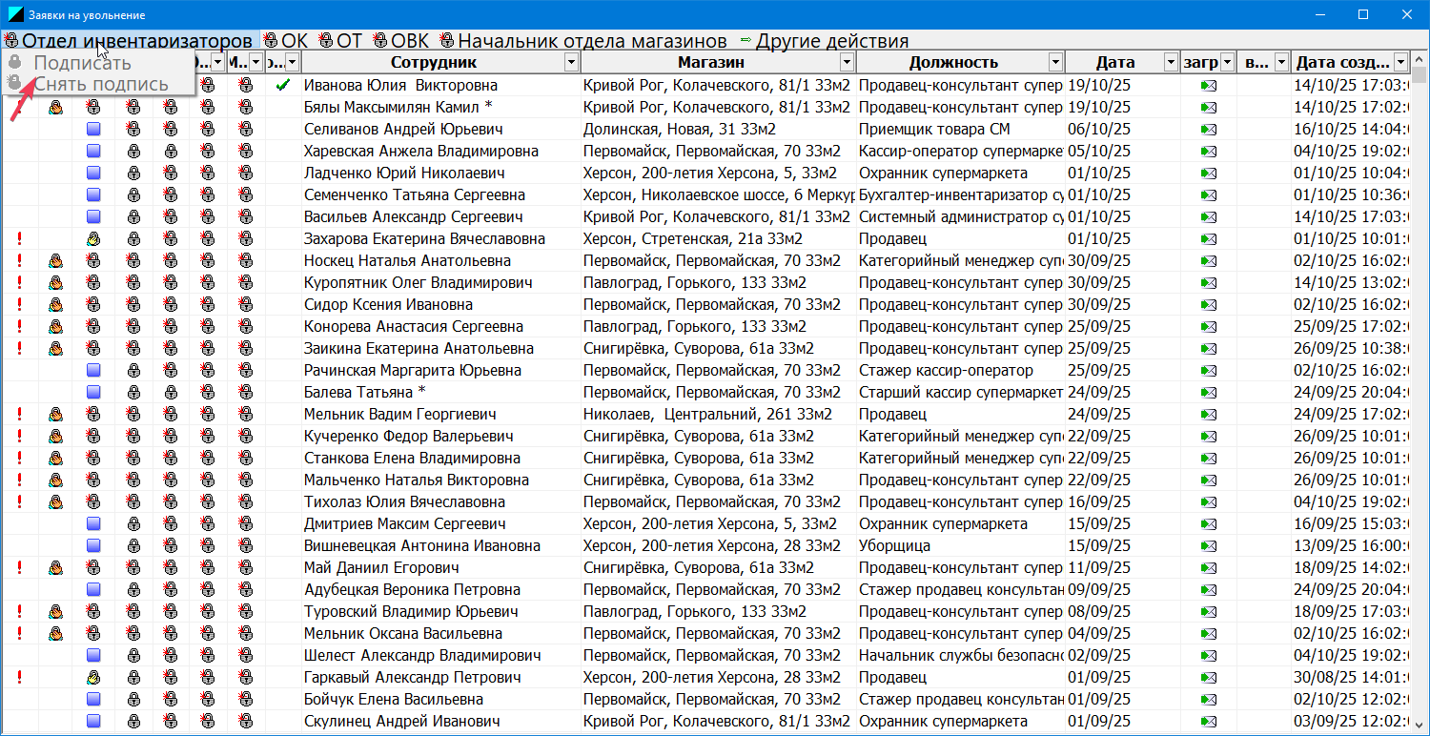Image resolution: width=1430 pixels, height=736 pixels.
Task: Sort by the Дата созд... column header
Action: click(x=1342, y=62)
